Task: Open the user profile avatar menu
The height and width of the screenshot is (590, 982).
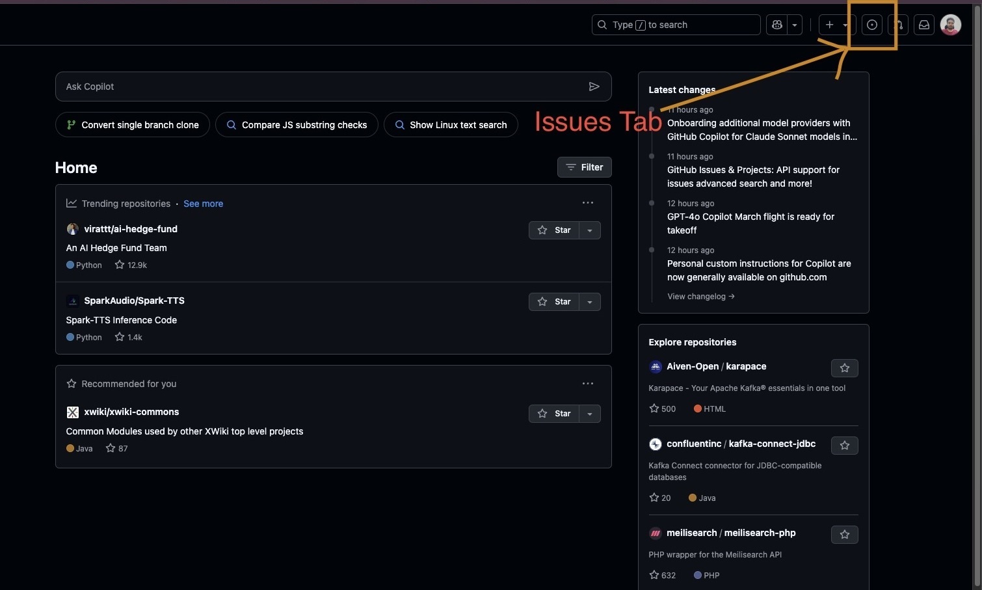Action: (x=951, y=25)
